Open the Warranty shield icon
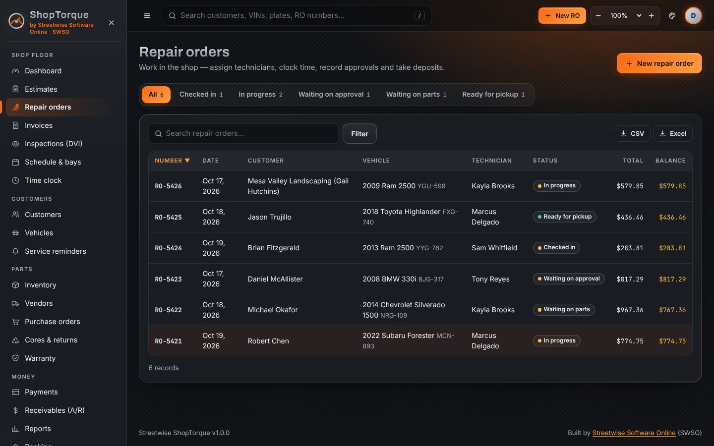This screenshot has height=446, width=714. click(15, 358)
